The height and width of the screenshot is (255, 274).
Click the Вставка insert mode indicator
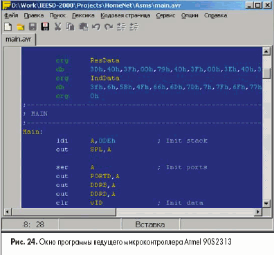tap(150, 225)
